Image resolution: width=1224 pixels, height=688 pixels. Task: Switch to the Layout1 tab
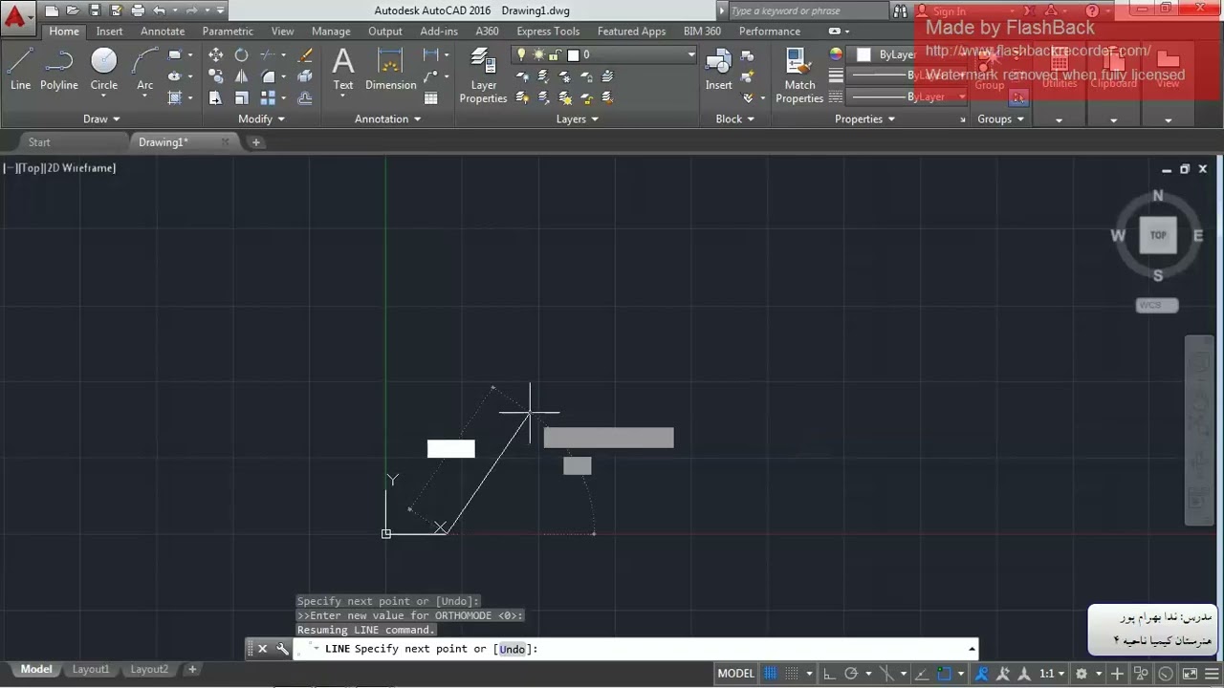click(91, 670)
